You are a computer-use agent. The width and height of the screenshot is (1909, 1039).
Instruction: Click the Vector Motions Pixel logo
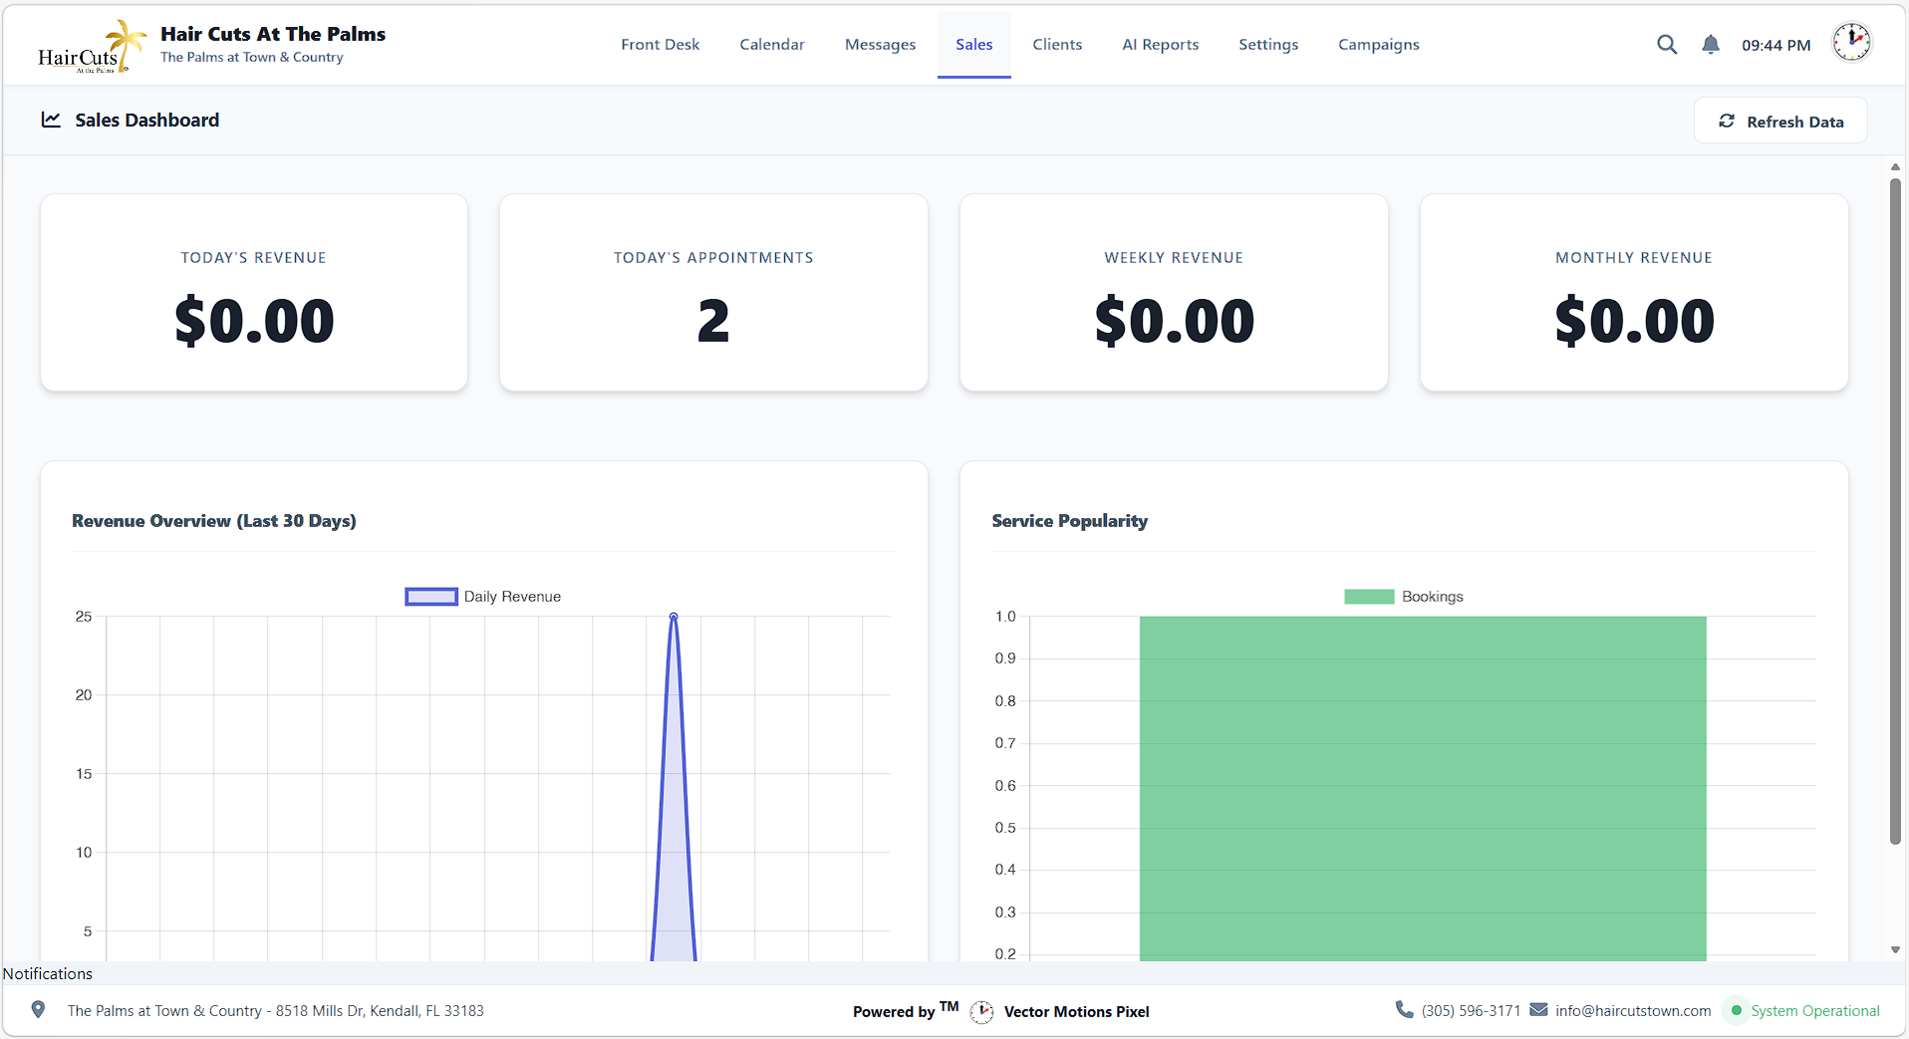tap(982, 1011)
